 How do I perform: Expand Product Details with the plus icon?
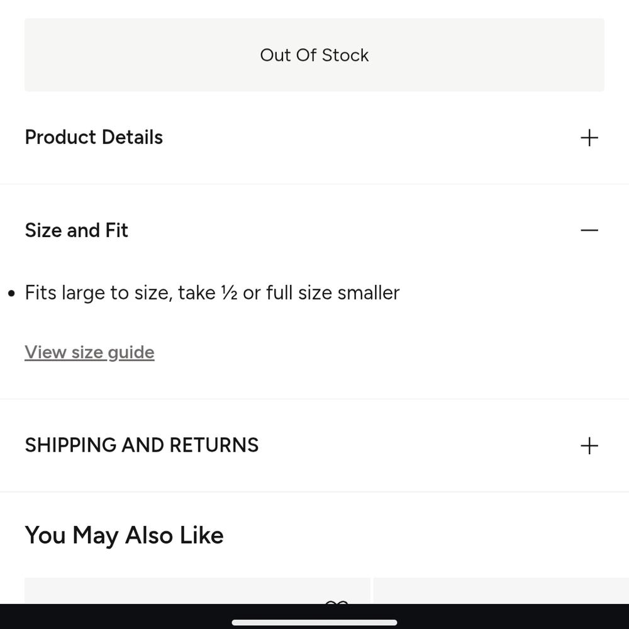click(589, 138)
